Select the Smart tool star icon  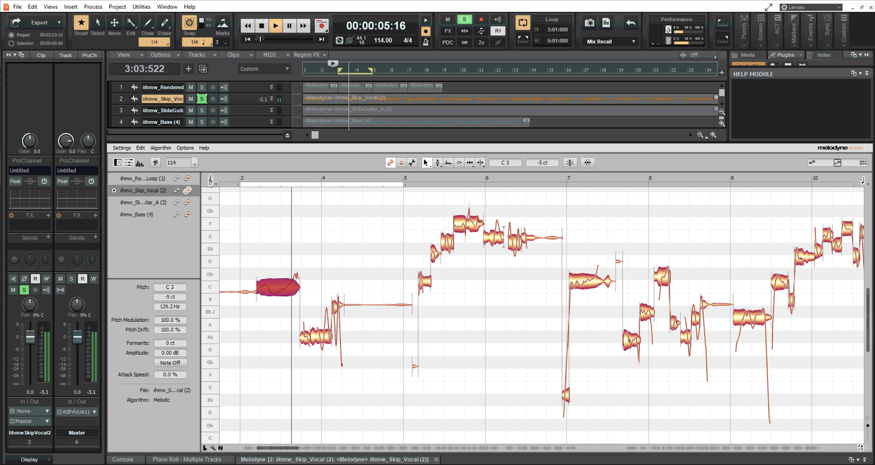[x=81, y=23]
